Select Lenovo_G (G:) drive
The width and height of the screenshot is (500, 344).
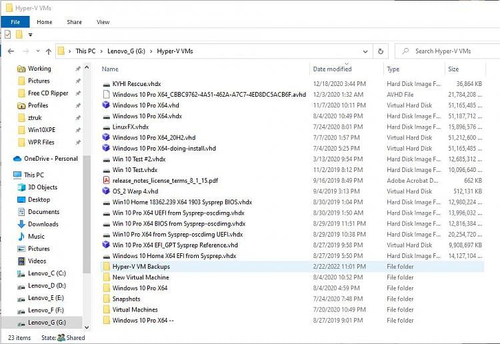click(47, 322)
